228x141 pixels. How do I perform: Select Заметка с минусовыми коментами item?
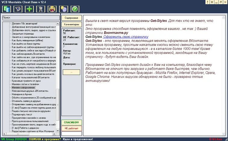tap(31, 37)
